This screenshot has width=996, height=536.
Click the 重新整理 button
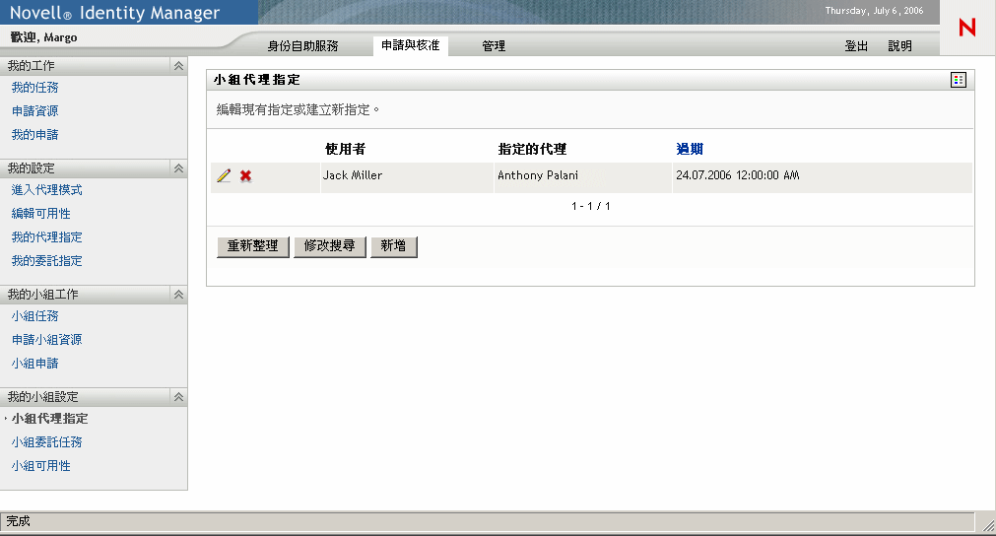tap(253, 246)
